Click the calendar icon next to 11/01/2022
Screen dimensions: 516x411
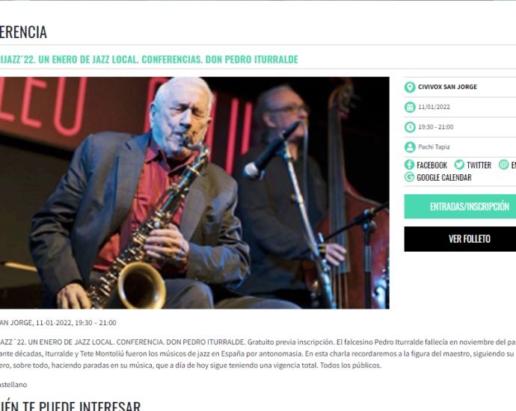pyautogui.click(x=410, y=107)
